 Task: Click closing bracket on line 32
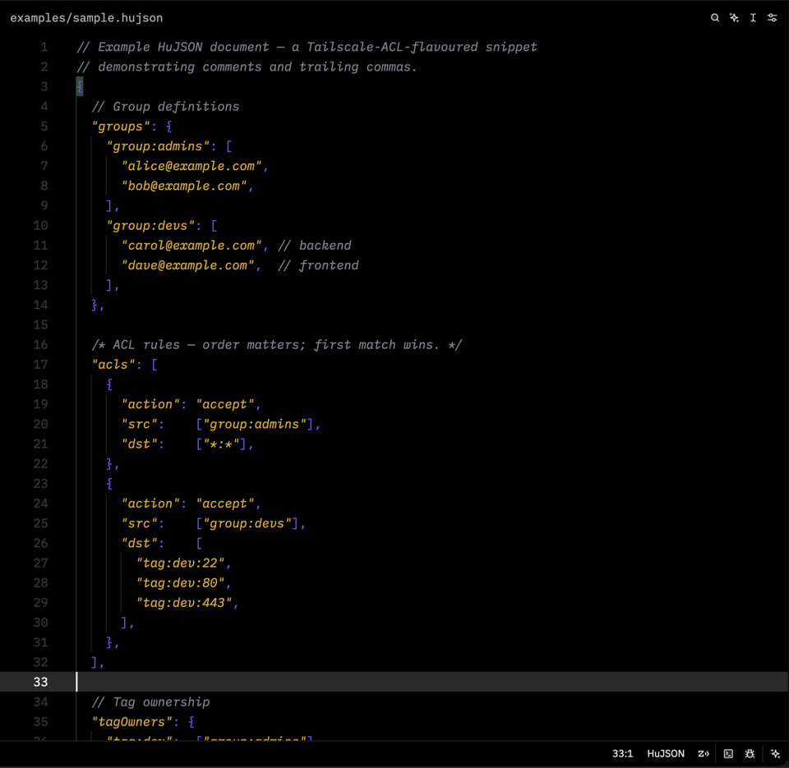point(94,662)
